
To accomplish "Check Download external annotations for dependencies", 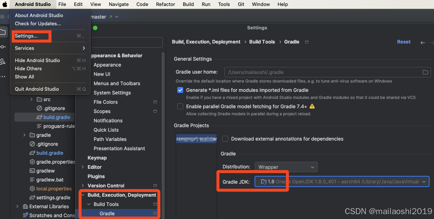I will 225,139.
